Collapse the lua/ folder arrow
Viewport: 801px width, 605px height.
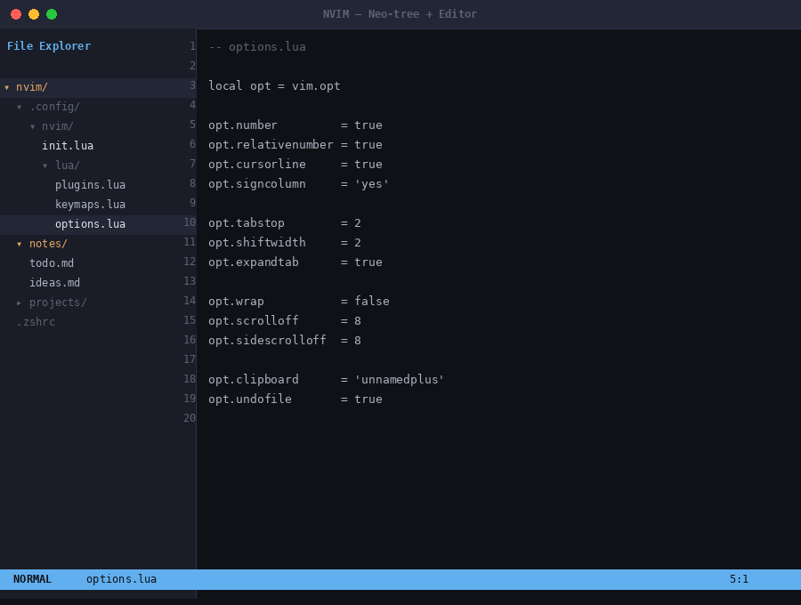tap(45, 165)
